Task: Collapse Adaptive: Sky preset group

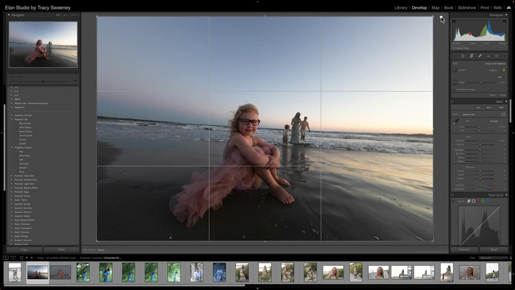Action: 12,119
